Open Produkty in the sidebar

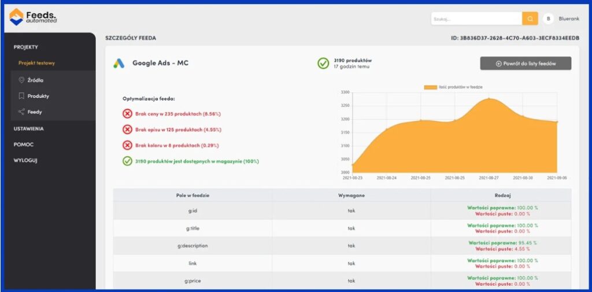(x=38, y=96)
